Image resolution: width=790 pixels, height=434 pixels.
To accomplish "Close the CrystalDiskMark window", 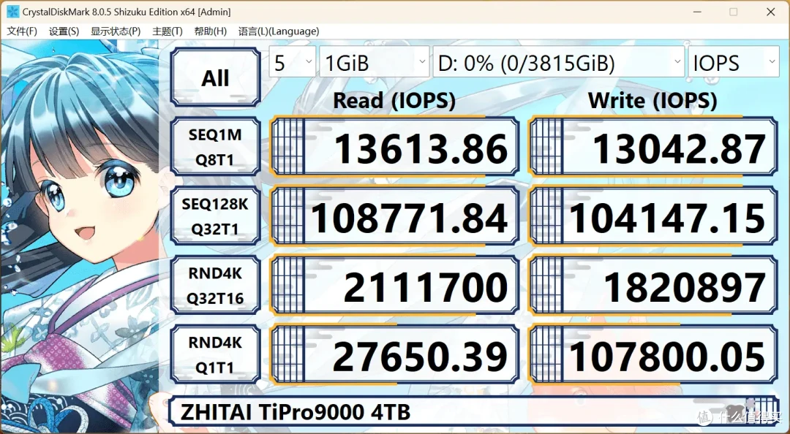I will (x=771, y=12).
